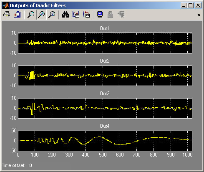Toggle the floating scope icon
This screenshot has width=204, height=172.
[x=100, y=14]
